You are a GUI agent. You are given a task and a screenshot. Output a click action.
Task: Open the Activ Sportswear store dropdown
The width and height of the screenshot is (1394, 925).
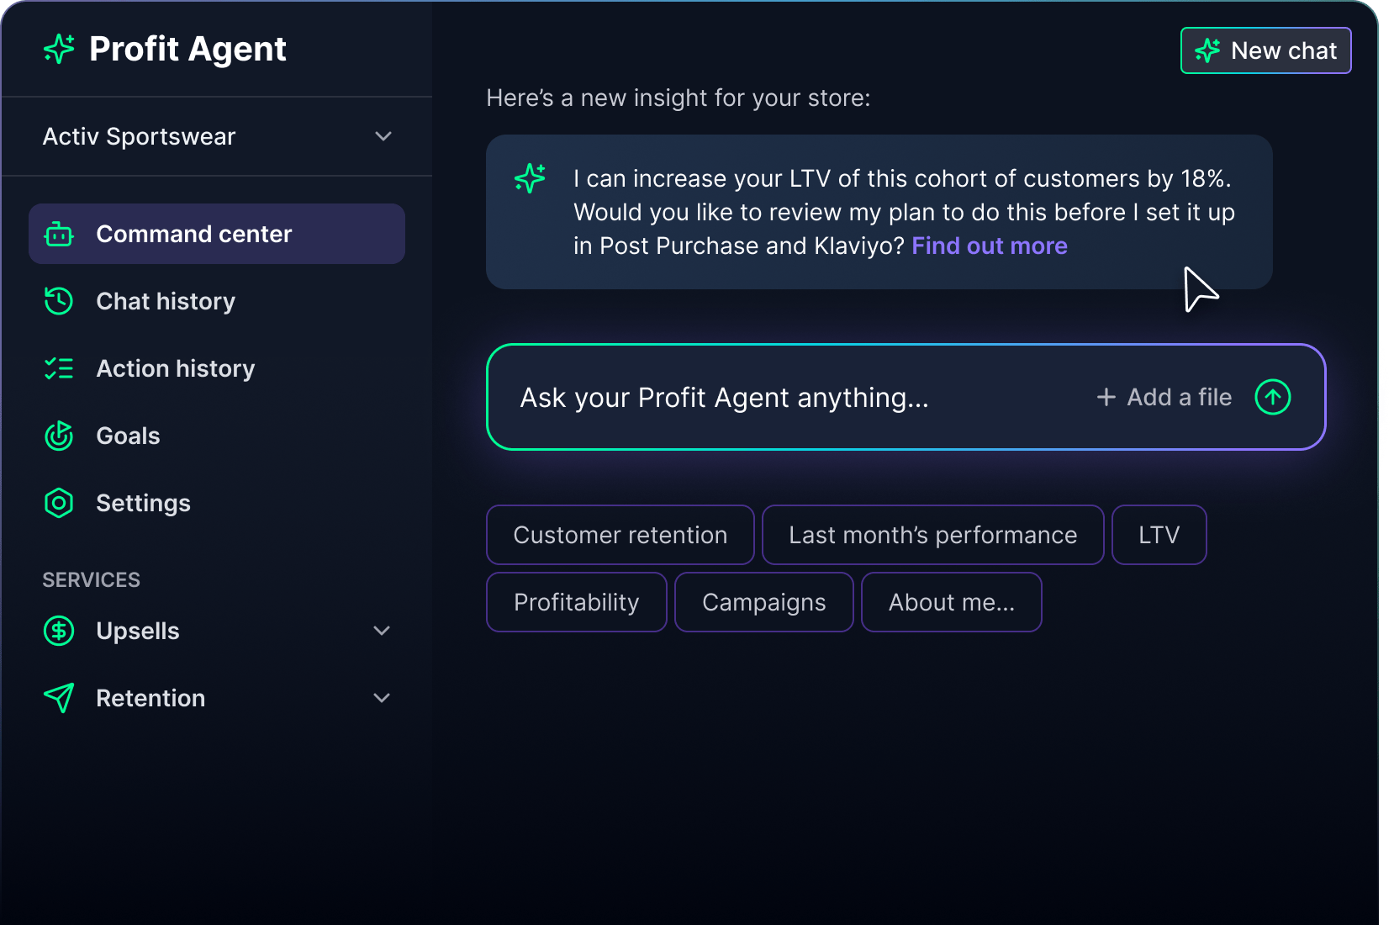click(x=217, y=136)
